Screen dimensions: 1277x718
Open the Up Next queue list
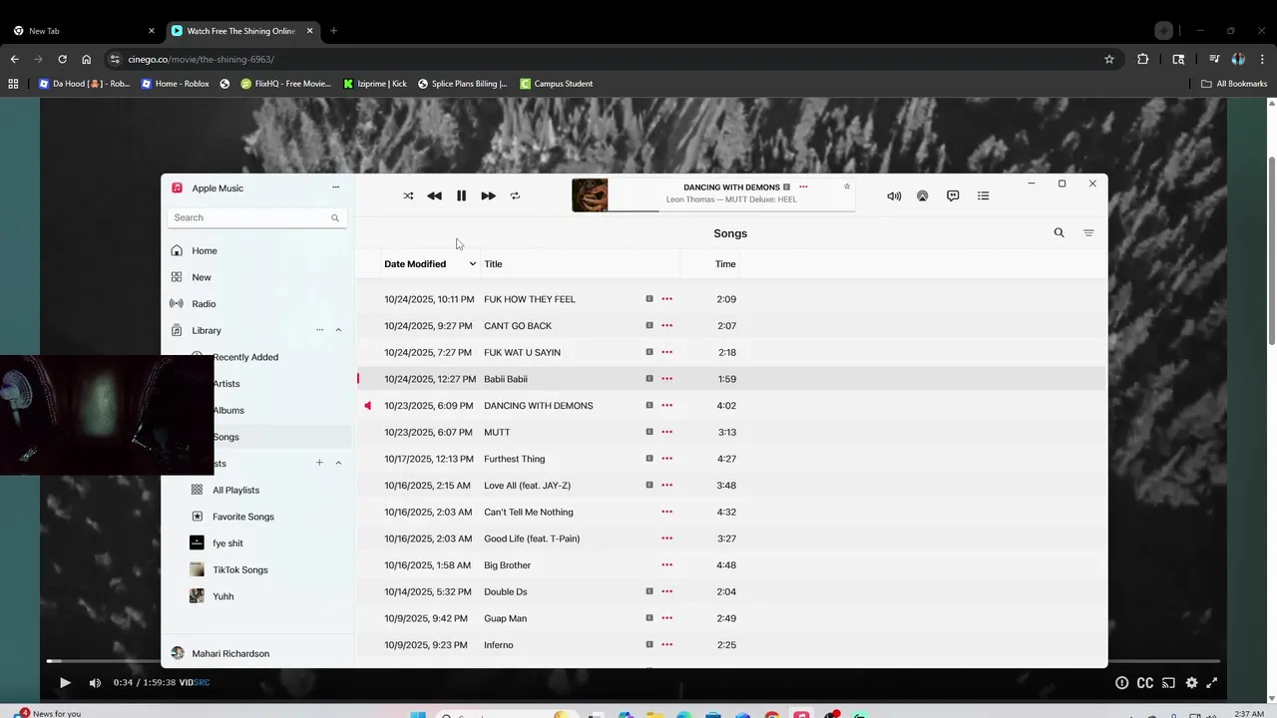pyautogui.click(x=983, y=195)
